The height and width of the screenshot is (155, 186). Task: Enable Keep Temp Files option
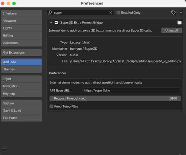click(x=51, y=106)
